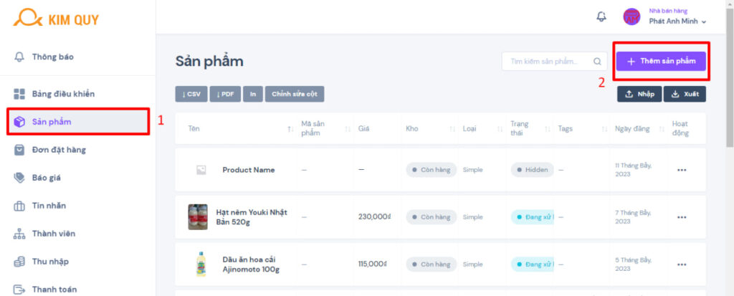This screenshot has width=734, height=296.
Task: Select Sản phẩm in the sidebar
Action: coord(77,122)
